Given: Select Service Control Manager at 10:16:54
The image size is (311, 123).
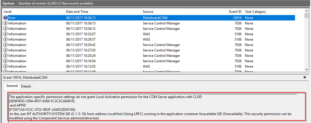Looking at the screenshot, I should click(x=161, y=61).
